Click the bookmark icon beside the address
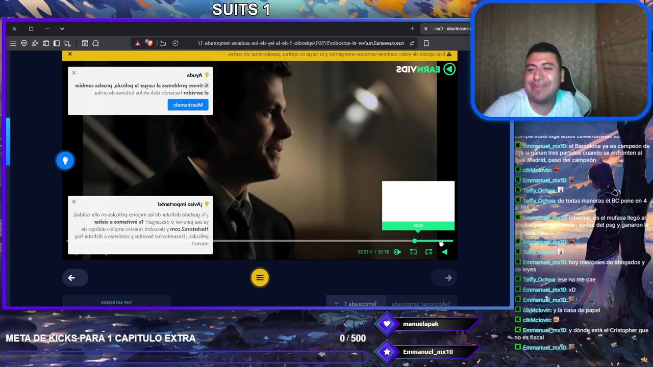The height and width of the screenshot is (367, 653). pyautogui.click(x=426, y=43)
